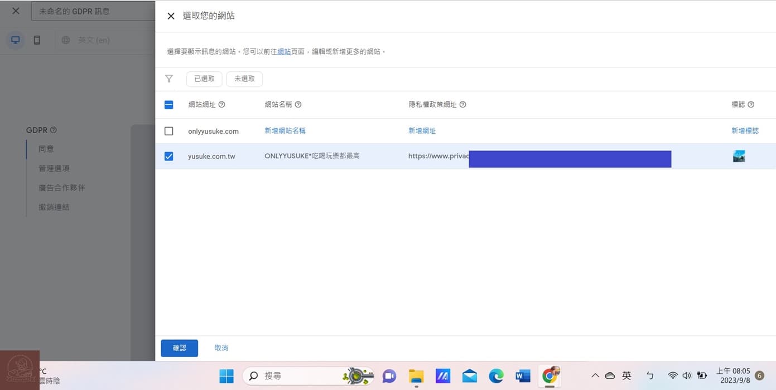The height and width of the screenshot is (390, 776).
Task: Check the onlyyusuke.com row checkbox
Action: click(x=169, y=131)
